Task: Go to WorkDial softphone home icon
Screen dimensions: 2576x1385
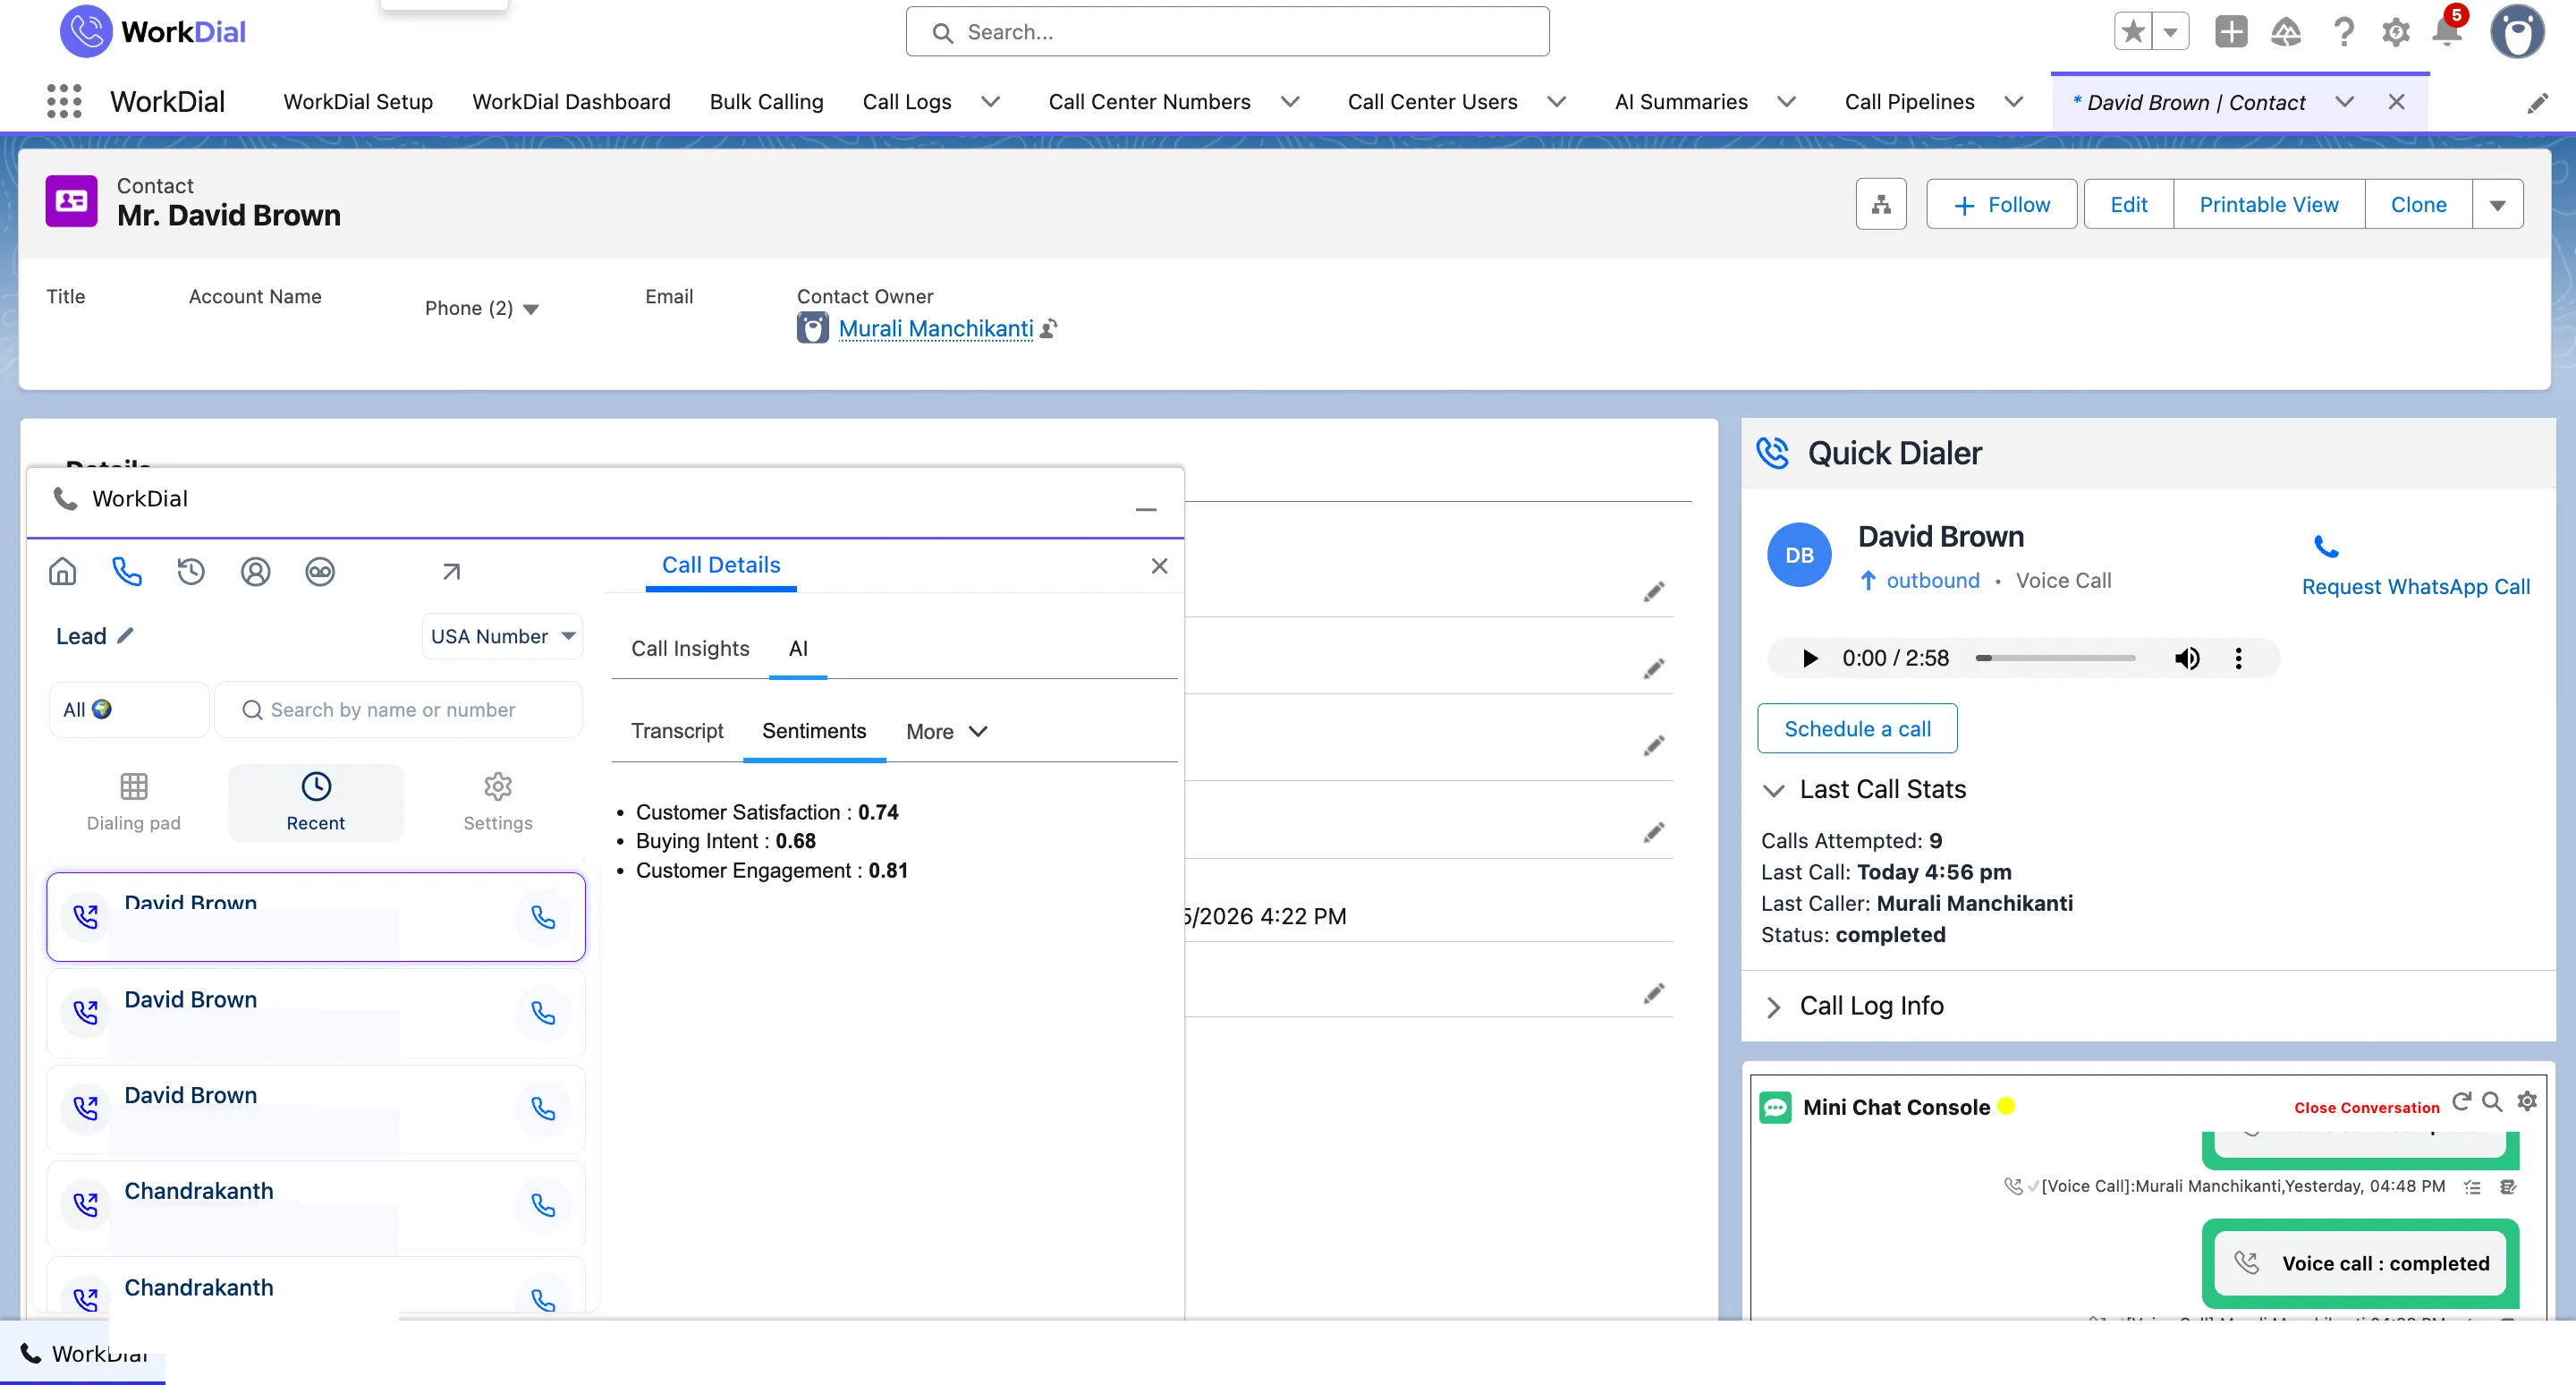Action: tap(63, 571)
